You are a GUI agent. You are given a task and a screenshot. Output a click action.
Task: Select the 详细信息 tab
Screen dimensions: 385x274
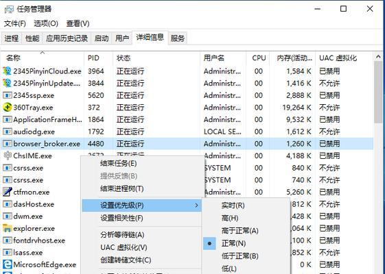(150, 38)
